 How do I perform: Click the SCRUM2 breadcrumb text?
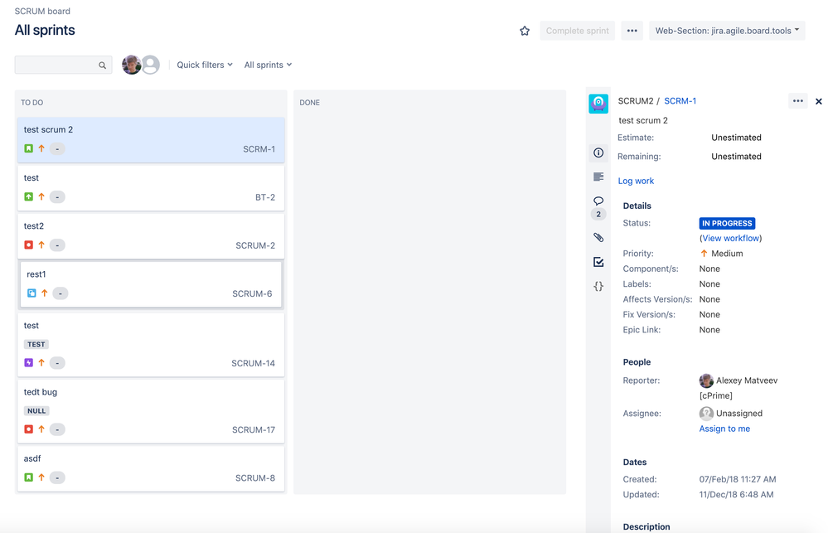pos(635,101)
